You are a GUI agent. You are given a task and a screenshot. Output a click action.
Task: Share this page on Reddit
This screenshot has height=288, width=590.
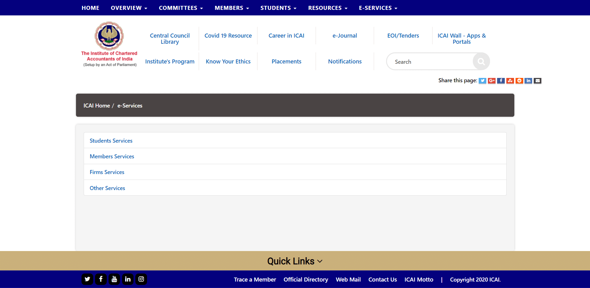(x=519, y=81)
